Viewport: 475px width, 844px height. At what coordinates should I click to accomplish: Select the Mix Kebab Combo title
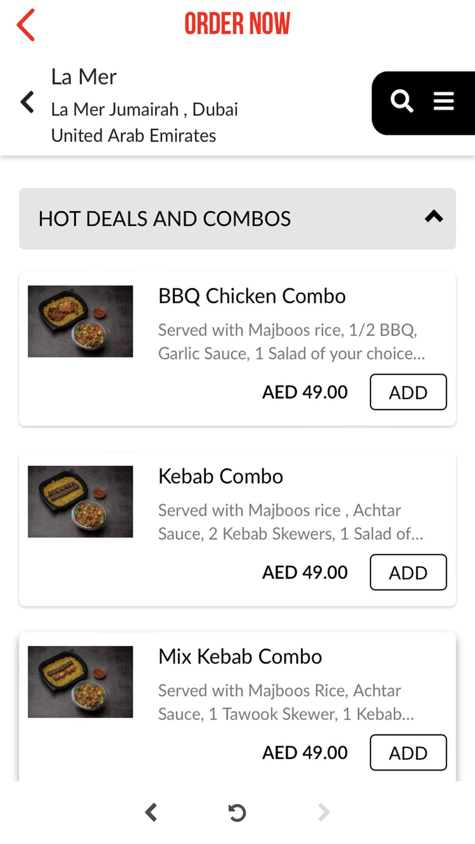(x=240, y=657)
